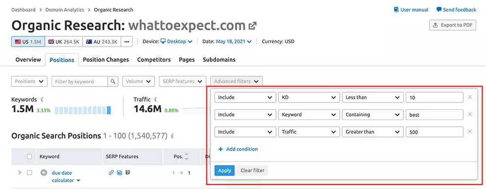Viewport: 486px width, 189px height.
Task: Select the AU 243.3K database button
Action: point(102,41)
